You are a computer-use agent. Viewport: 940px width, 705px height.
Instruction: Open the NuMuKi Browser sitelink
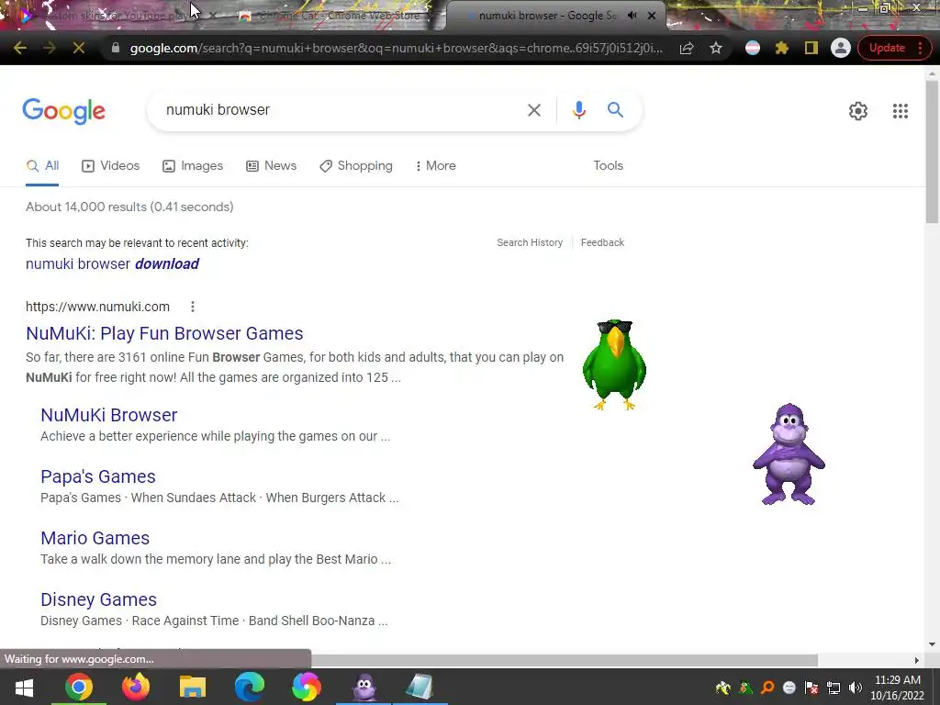[109, 415]
